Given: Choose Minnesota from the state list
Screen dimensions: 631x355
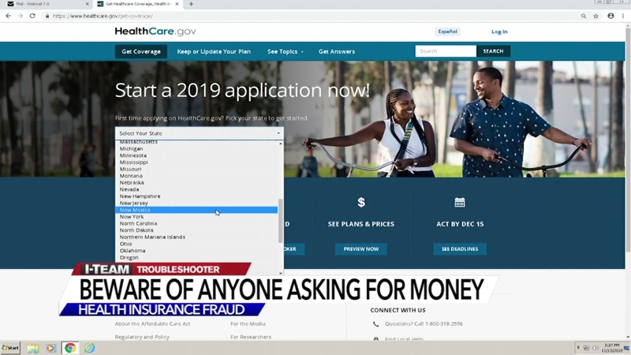Looking at the screenshot, I should pos(133,155).
